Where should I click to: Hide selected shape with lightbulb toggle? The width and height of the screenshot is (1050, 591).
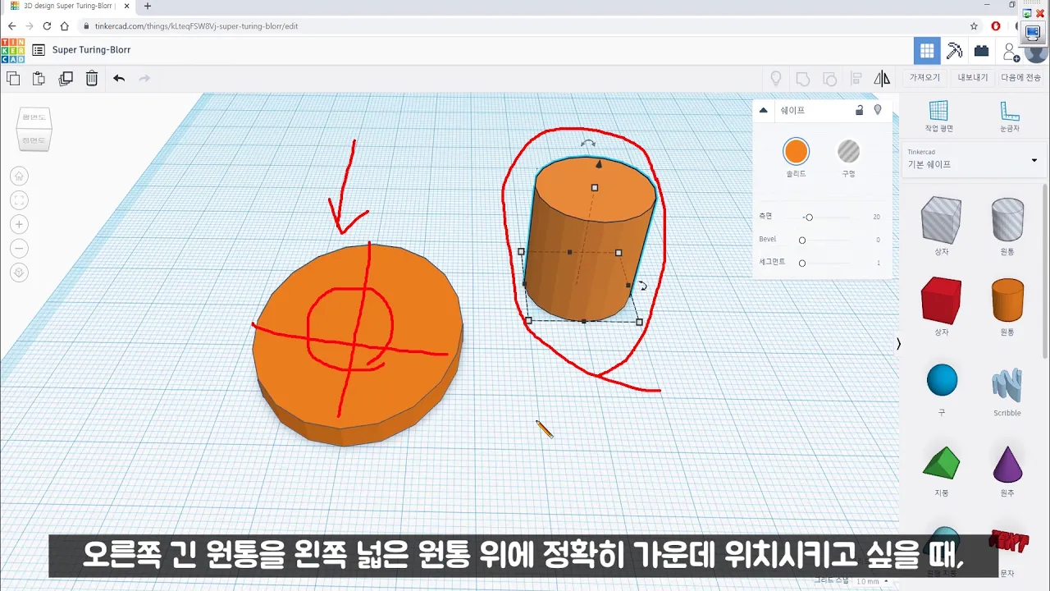[878, 110]
